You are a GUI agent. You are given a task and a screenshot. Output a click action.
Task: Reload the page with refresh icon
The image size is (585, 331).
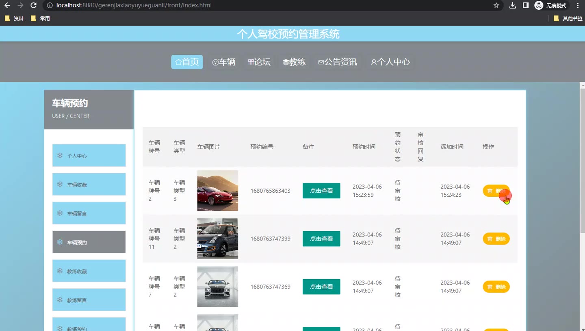point(34,5)
